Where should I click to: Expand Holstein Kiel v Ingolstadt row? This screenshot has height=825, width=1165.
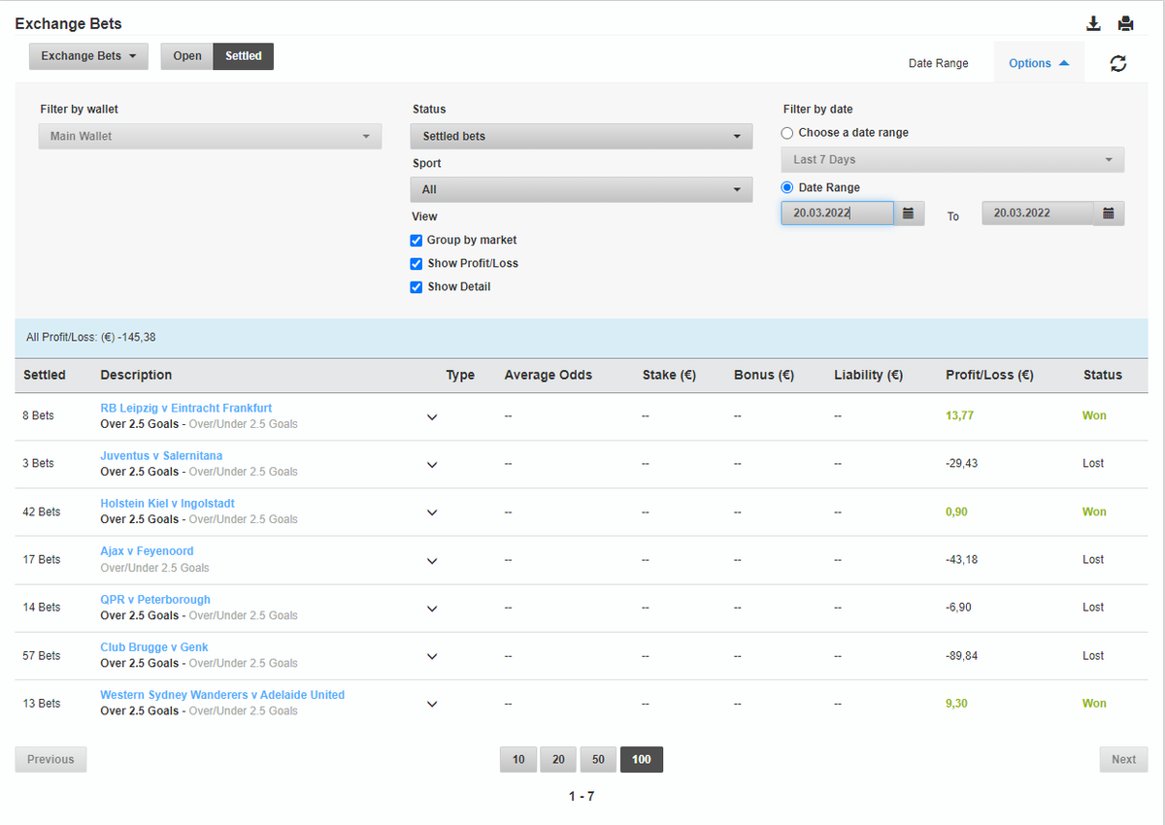click(x=432, y=512)
